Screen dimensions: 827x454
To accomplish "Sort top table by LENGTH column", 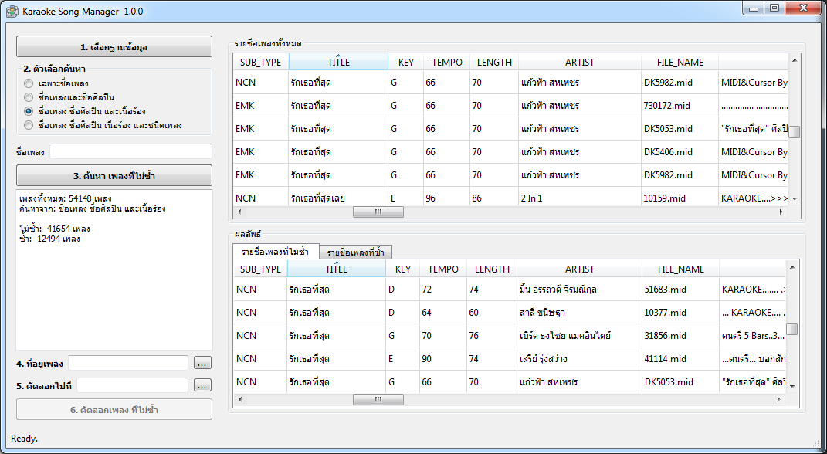I will [x=494, y=63].
